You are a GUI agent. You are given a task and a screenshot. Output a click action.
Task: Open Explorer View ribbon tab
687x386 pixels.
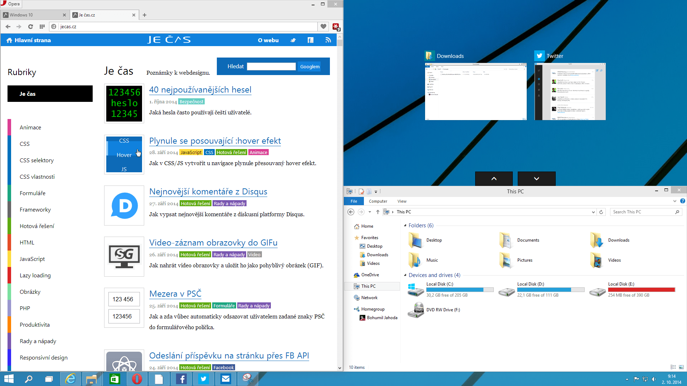pyautogui.click(x=402, y=201)
